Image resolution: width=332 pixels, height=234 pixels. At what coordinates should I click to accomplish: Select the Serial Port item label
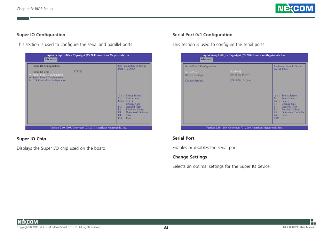(x=191, y=72)
